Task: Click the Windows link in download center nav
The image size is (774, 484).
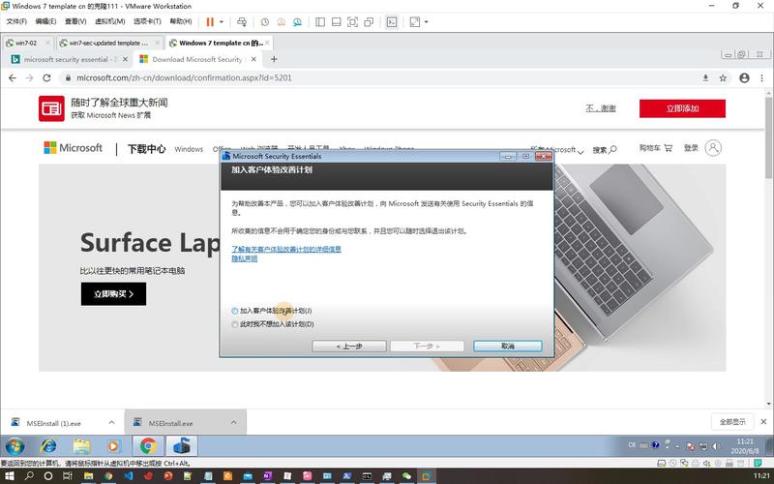Action: coord(189,149)
